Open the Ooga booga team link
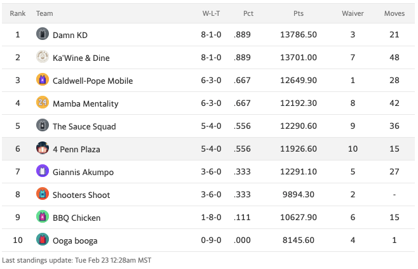 [x=75, y=241]
